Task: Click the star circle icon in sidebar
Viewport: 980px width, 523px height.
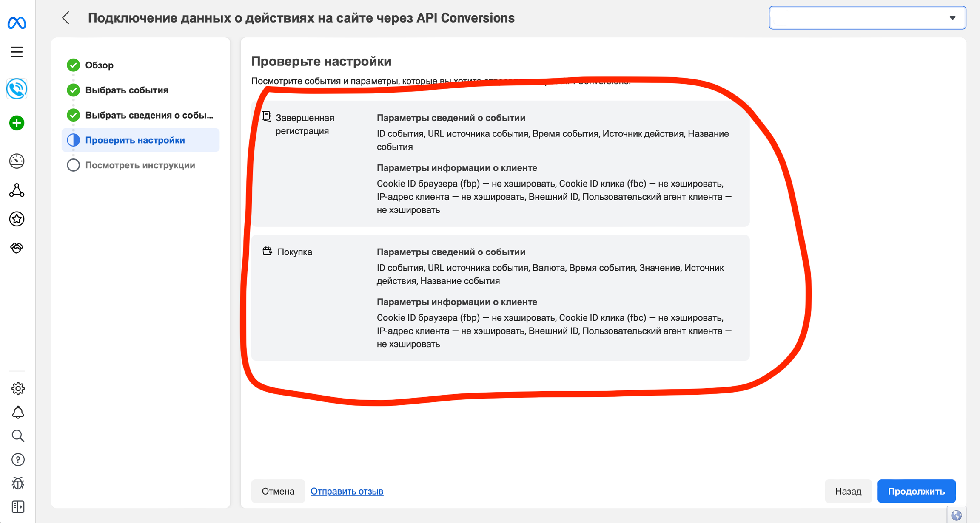Action: [17, 219]
